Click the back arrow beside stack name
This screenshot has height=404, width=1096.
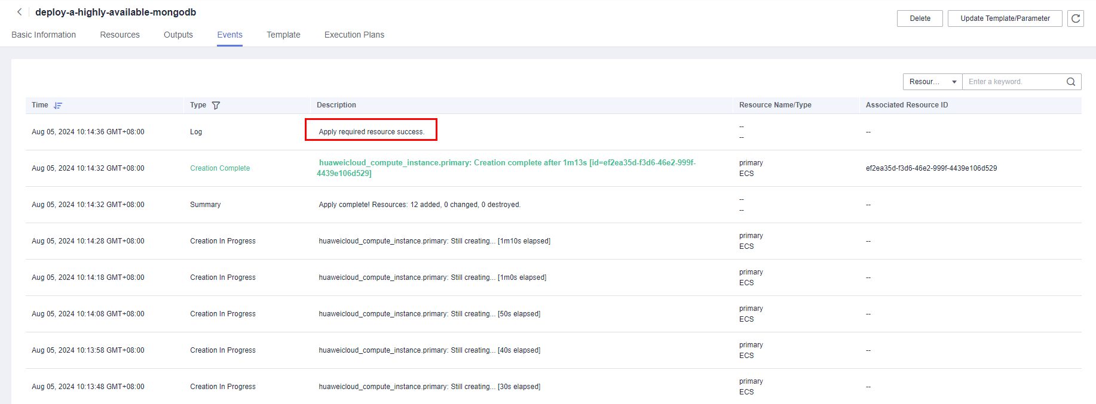point(19,12)
